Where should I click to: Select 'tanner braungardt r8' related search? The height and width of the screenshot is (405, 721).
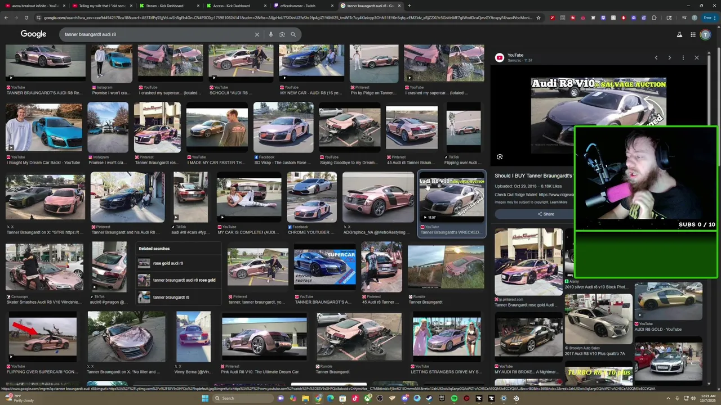coord(179,297)
